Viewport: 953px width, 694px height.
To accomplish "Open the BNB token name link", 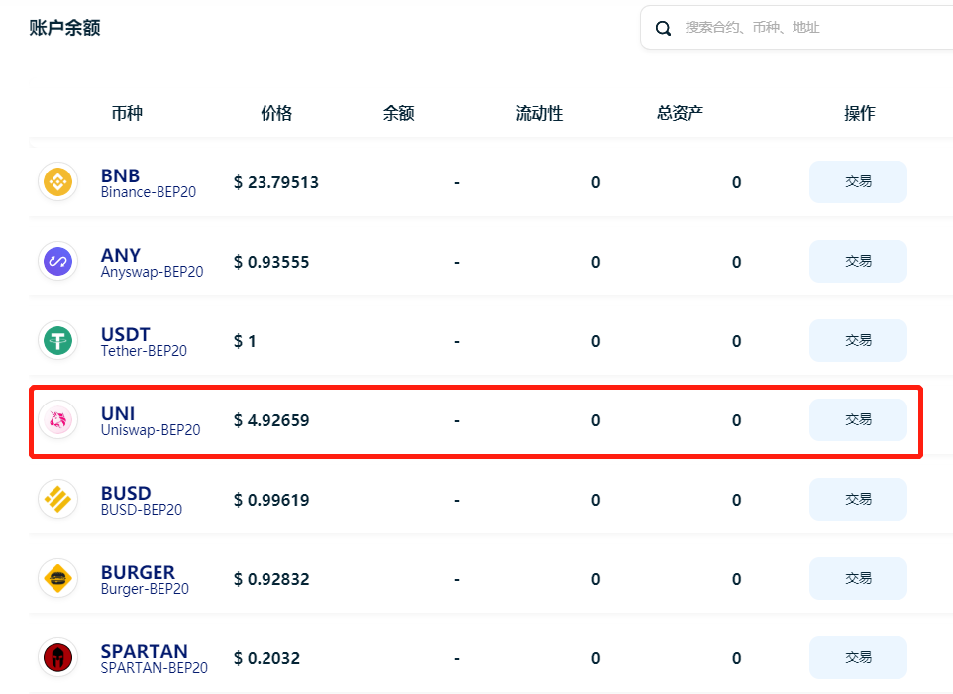I will 120,175.
